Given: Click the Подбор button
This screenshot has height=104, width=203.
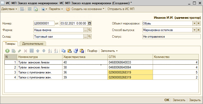Looking at the screenshot, I should tap(92, 51).
